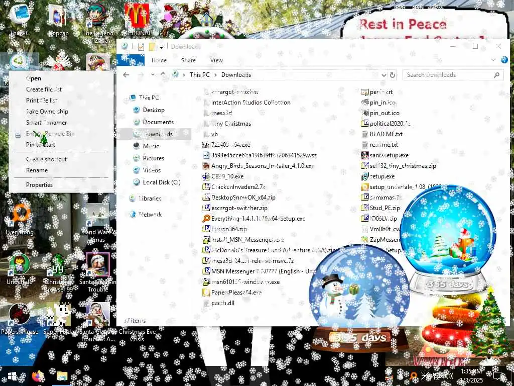Click the volume icon in system tray
This screenshot has height=386, width=514.
[x=450, y=376]
